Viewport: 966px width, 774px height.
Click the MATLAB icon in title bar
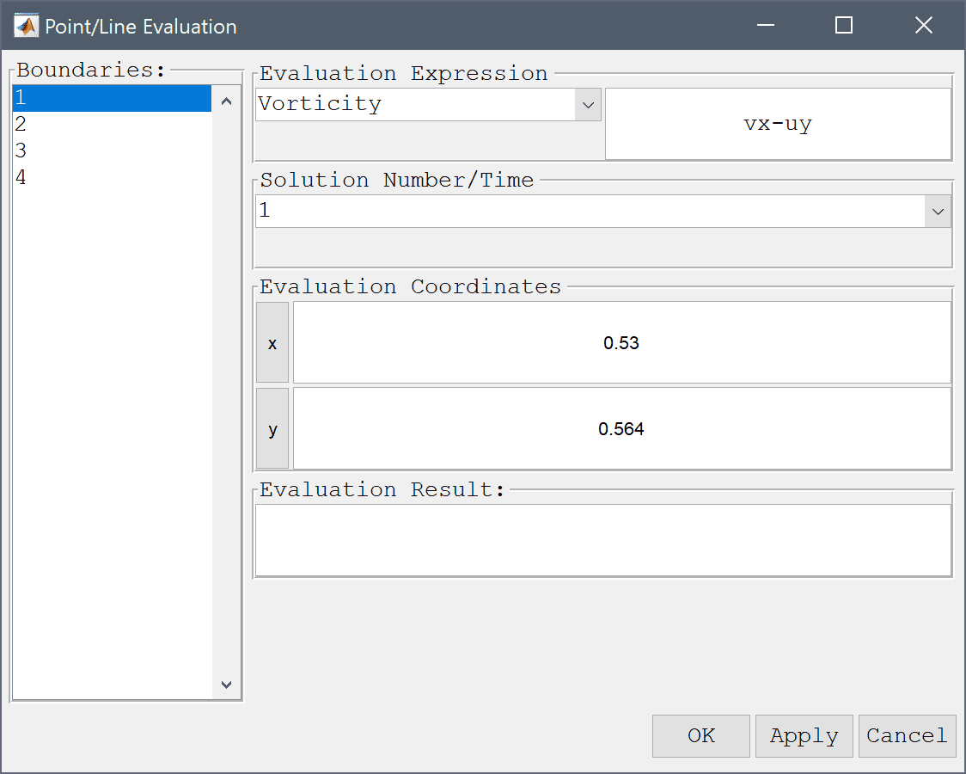26,26
